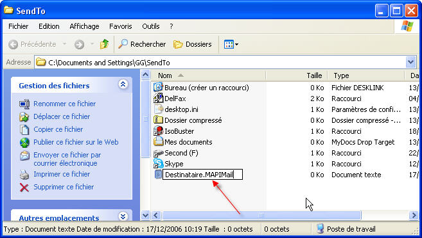The image size is (422, 238).
Task: Click the Renommer ce fichier link
Action: click(65, 104)
